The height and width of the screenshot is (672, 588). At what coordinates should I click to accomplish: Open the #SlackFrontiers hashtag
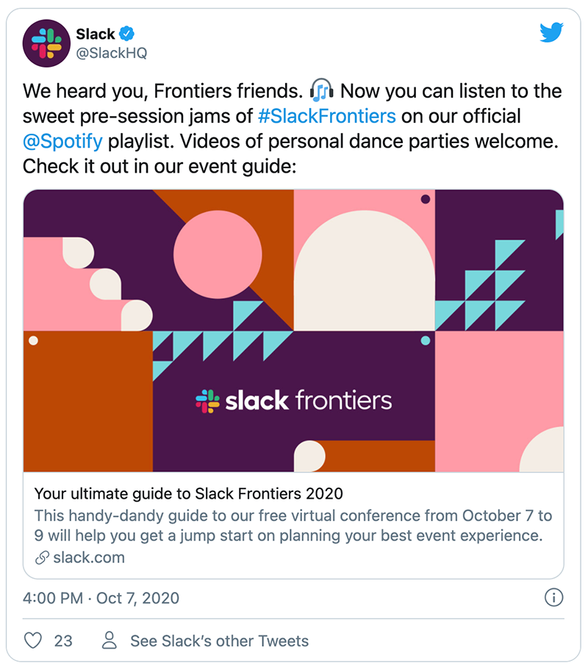pyautogui.click(x=327, y=116)
